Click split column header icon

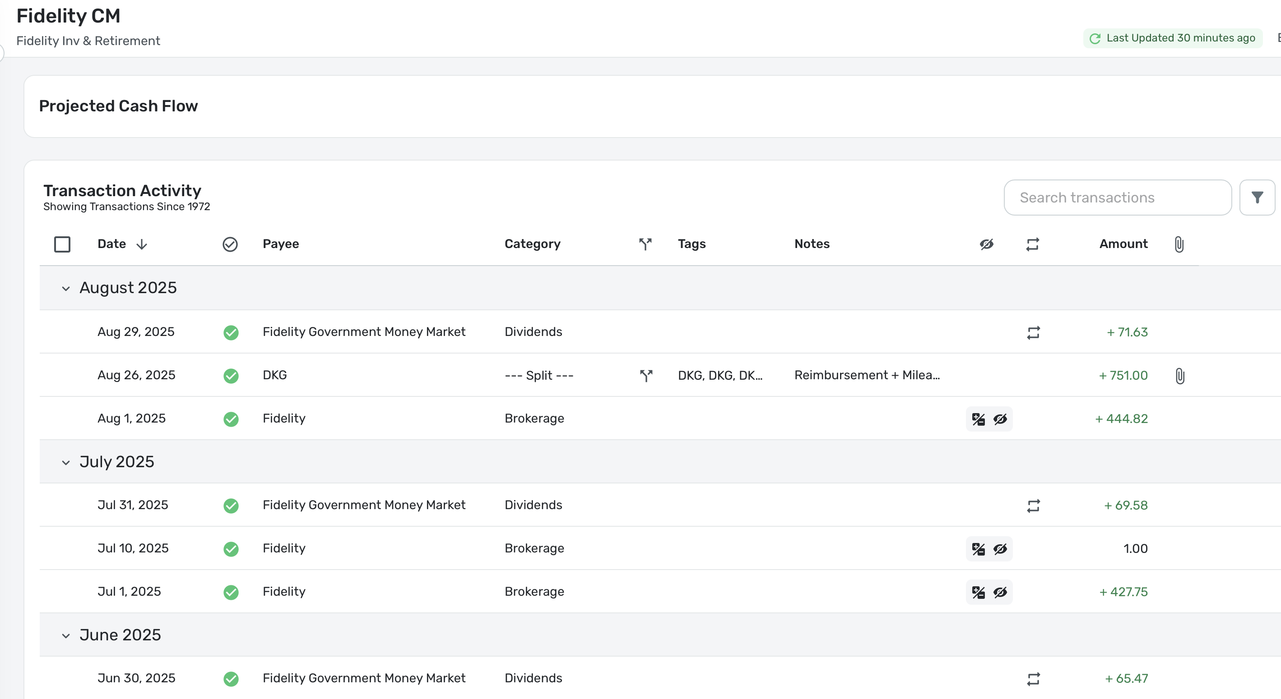(645, 244)
